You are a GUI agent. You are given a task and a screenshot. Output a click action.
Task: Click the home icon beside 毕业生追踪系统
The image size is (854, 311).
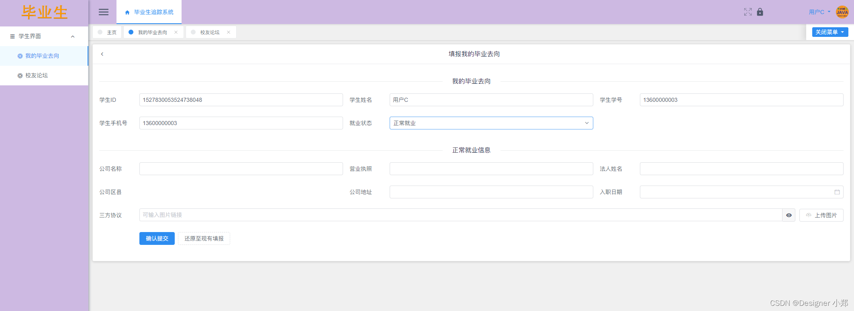point(127,12)
